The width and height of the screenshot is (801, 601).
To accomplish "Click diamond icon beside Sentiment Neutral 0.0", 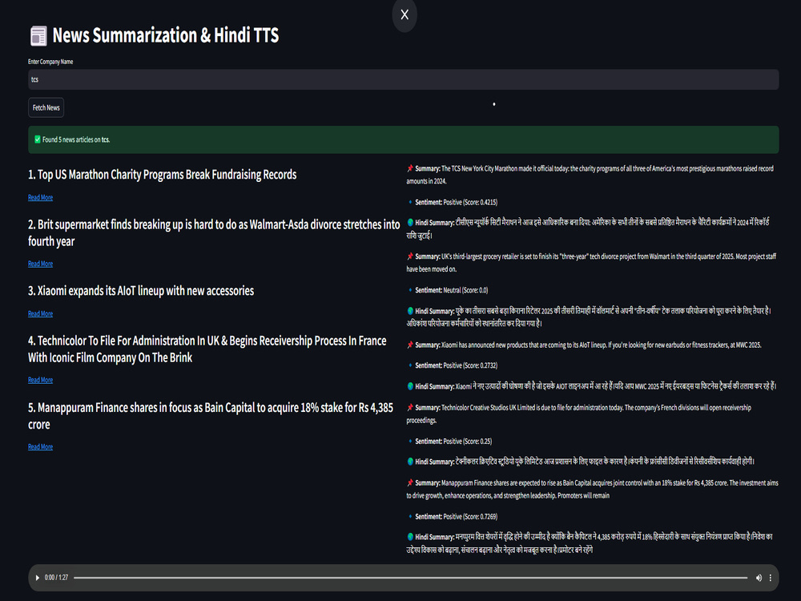I will coord(410,290).
